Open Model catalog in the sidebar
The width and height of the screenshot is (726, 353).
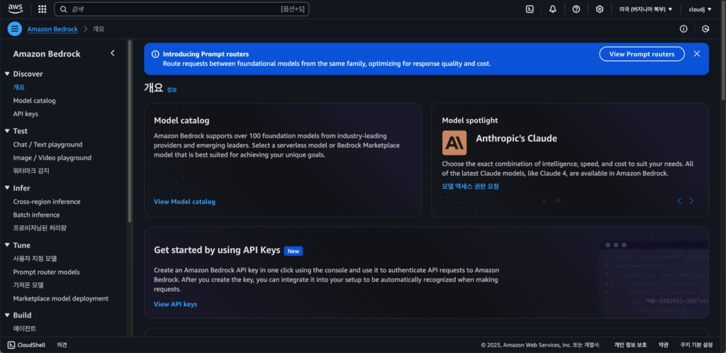(x=34, y=101)
